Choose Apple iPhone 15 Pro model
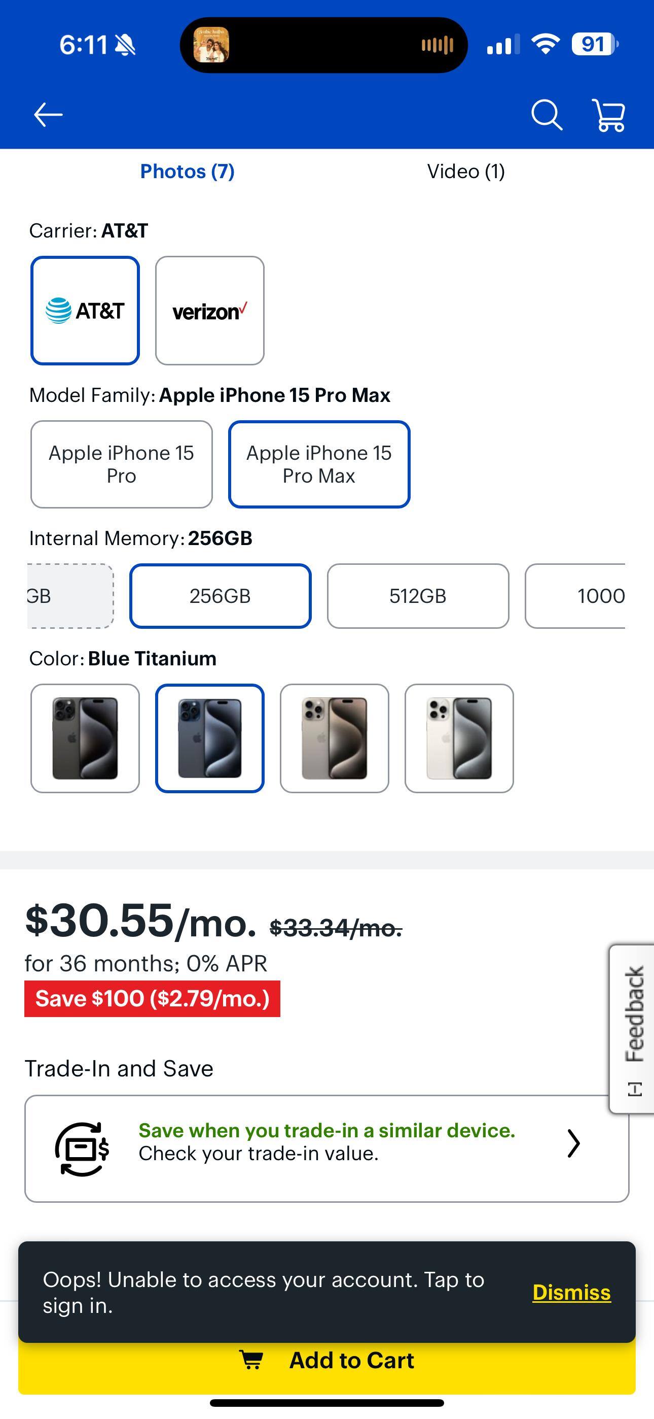The width and height of the screenshot is (654, 1419). pyautogui.click(x=121, y=464)
